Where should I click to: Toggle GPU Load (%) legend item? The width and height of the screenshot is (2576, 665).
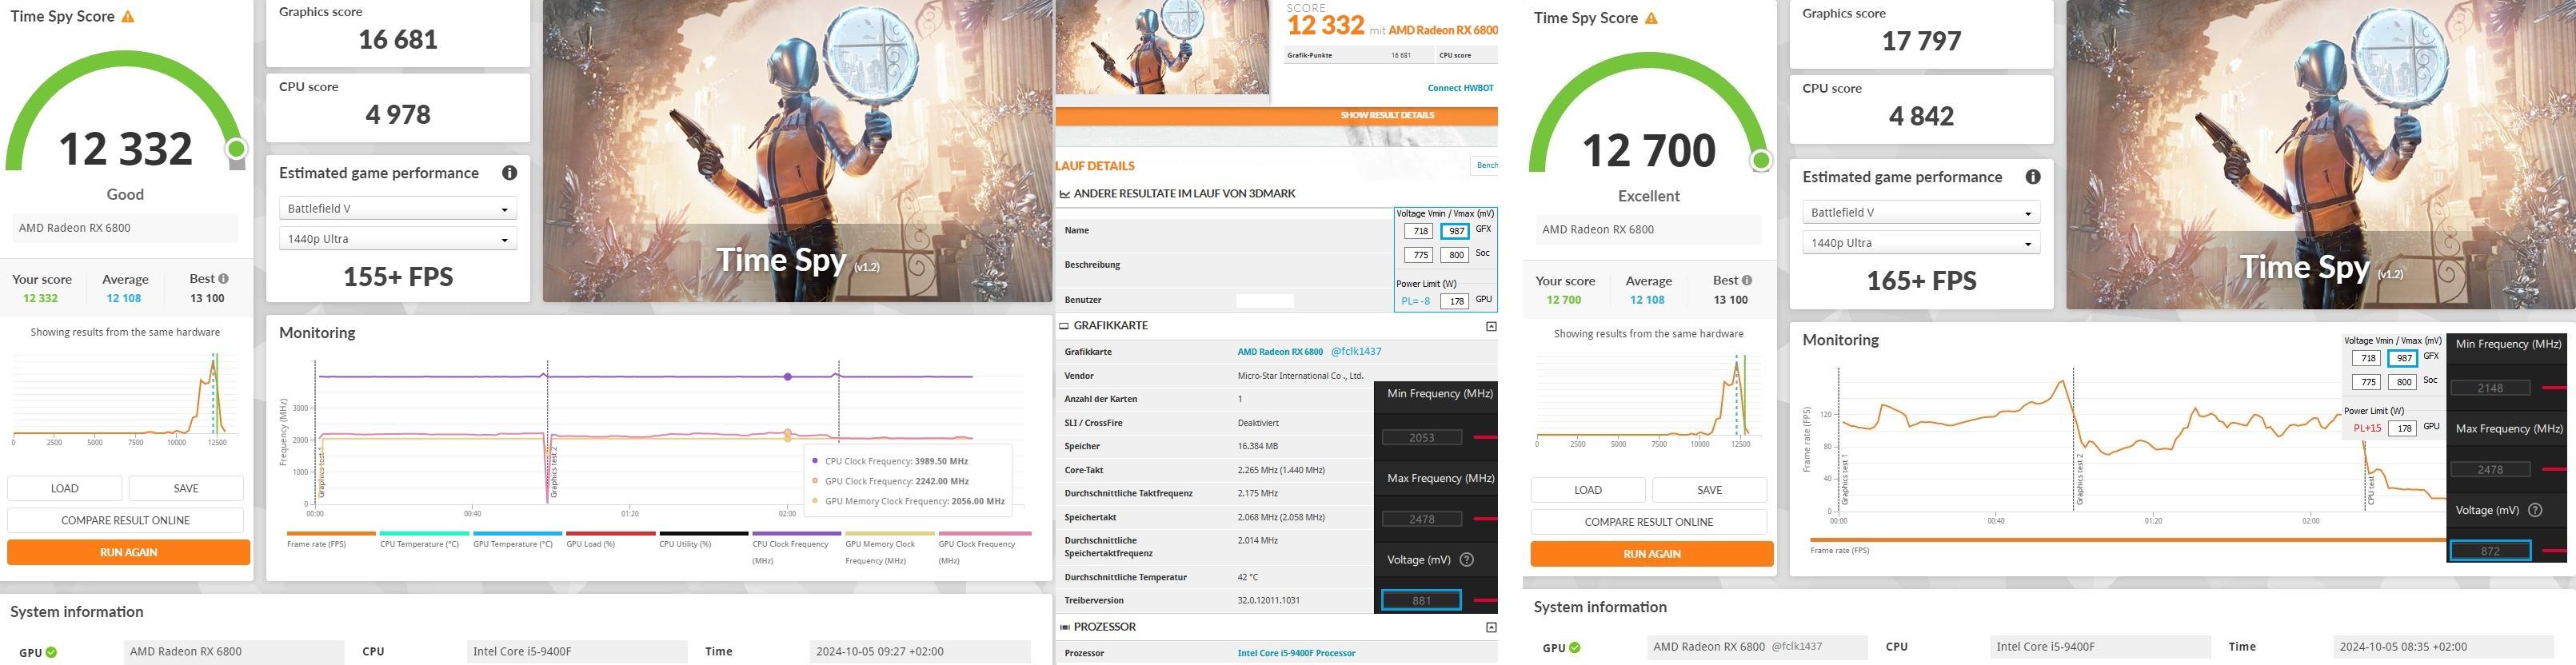click(610, 540)
